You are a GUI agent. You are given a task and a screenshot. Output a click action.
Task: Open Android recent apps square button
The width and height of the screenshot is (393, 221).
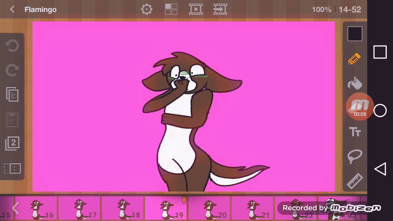coord(380,52)
